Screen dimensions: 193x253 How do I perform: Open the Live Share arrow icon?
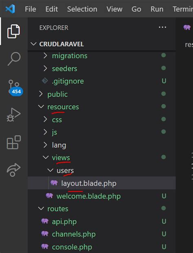[x=13, y=170]
